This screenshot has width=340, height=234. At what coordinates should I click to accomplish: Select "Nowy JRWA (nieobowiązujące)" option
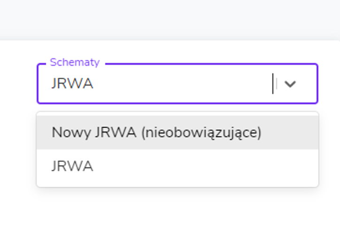point(156,133)
